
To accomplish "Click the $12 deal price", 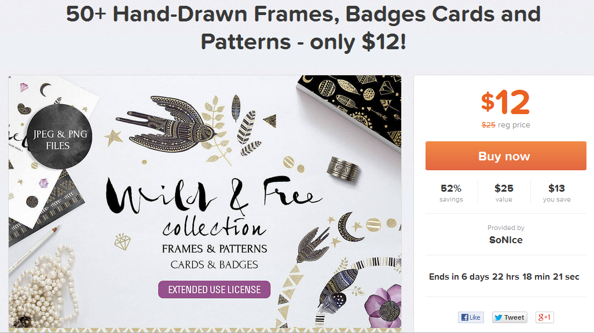I will (x=505, y=103).
